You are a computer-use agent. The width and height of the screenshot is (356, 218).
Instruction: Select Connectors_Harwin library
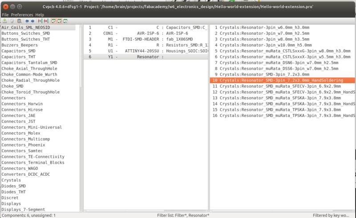coord(22,104)
